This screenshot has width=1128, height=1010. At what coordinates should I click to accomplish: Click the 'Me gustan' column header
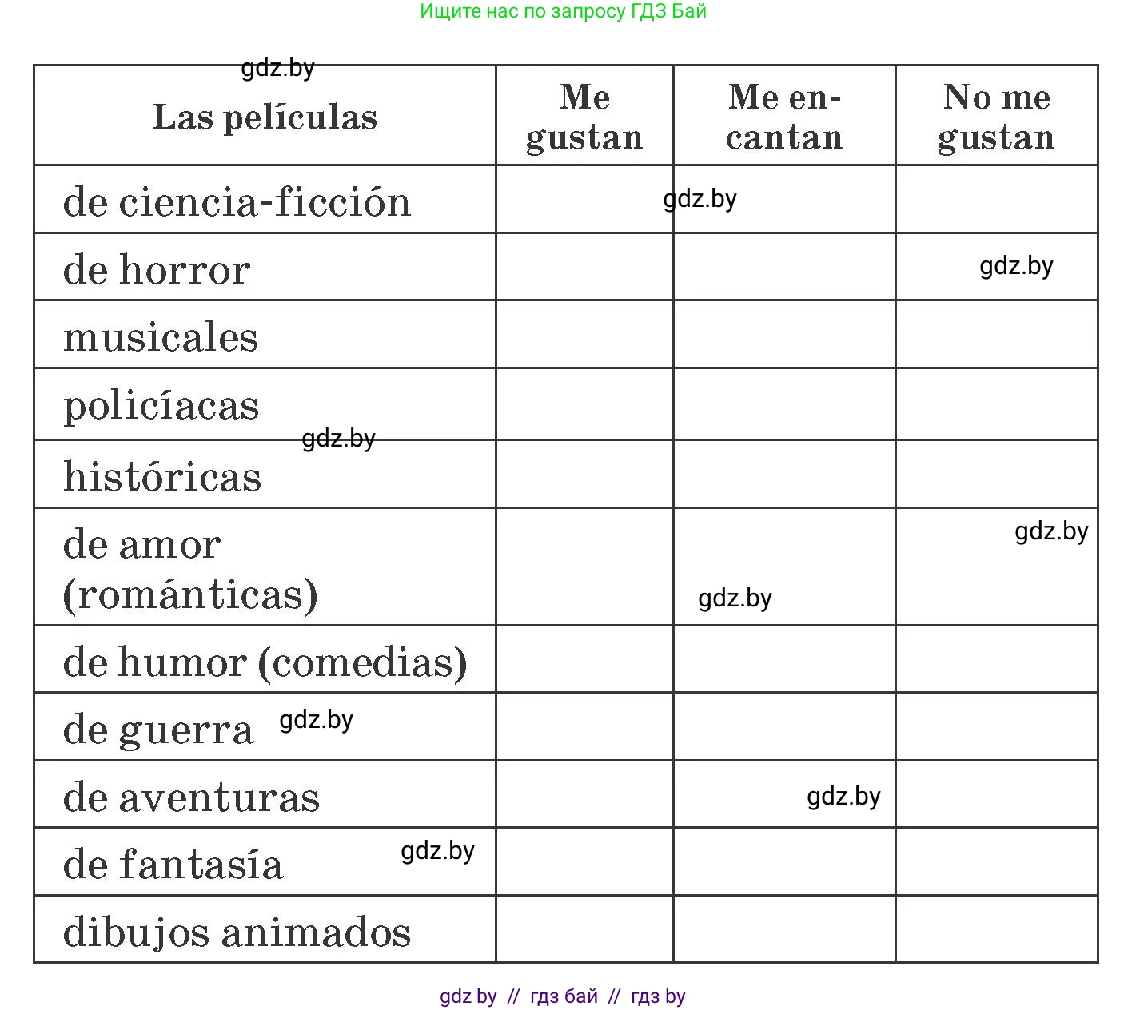click(x=584, y=117)
